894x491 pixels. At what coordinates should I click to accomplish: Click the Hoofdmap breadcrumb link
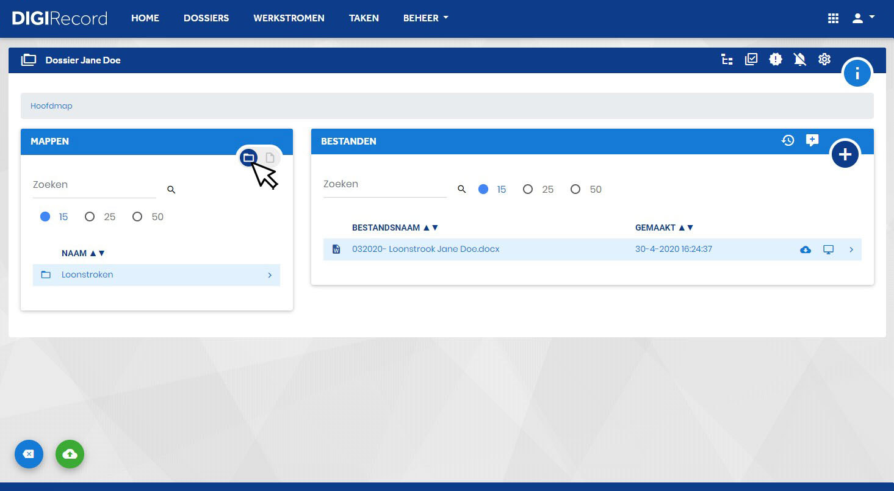pyautogui.click(x=51, y=106)
